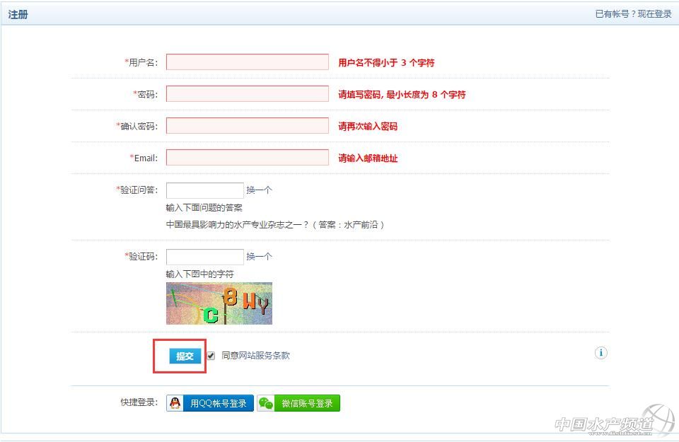Click the 验证问答 answer input box
This screenshot has width=679, height=442.
pos(205,190)
